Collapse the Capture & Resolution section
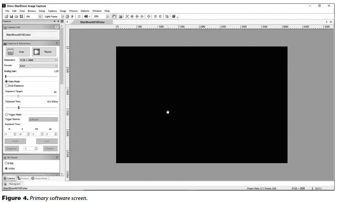This screenshot has height=202, width=338. 57,43
